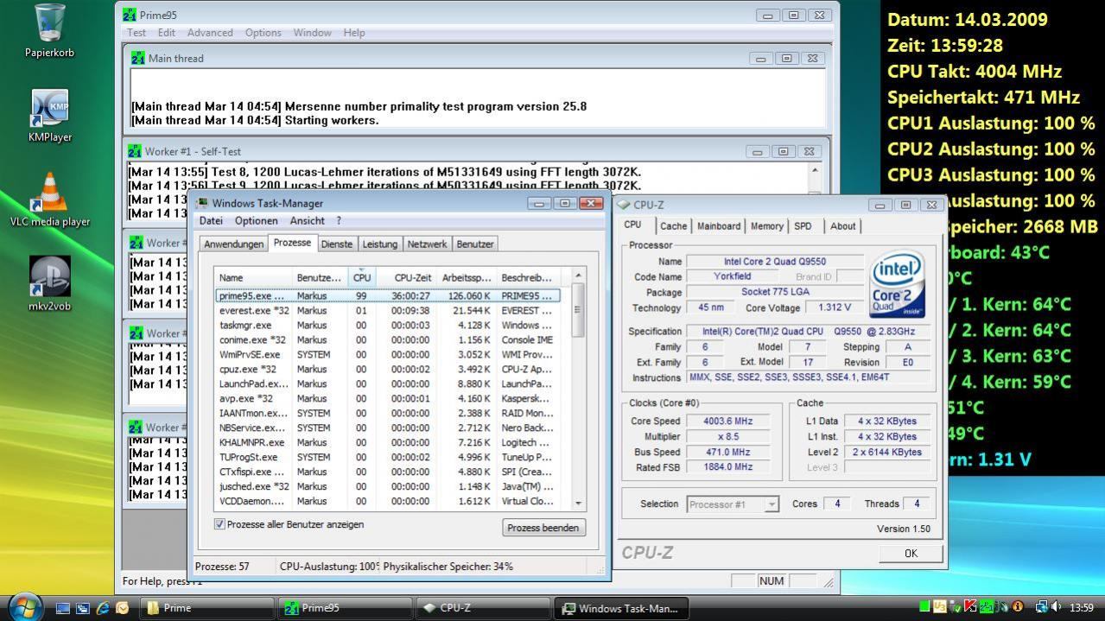Click the taskbar clock showing 13:59
Screen dimensions: 1105x621
[x=1083, y=608]
